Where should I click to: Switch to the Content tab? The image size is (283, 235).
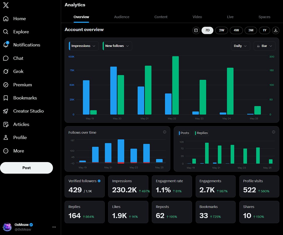(x=161, y=17)
